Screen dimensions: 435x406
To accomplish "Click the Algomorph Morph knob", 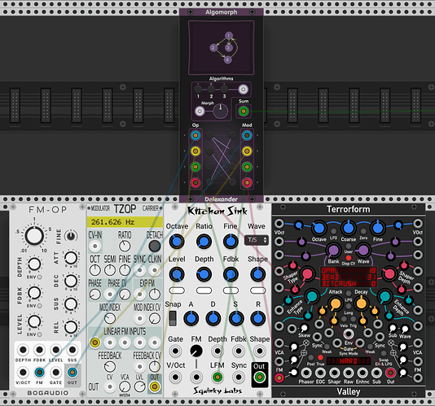I will (x=220, y=111).
